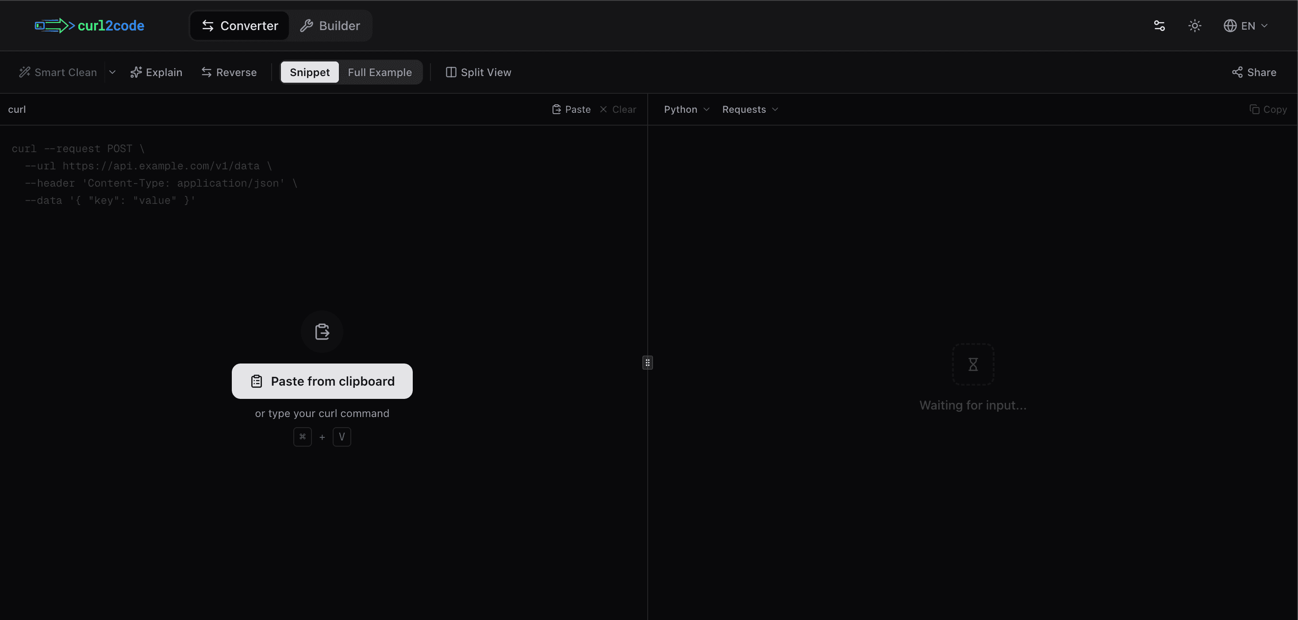Image resolution: width=1298 pixels, height=620 pixels.
Task: Click the clipboard paste icon above the hint text
Action: click(x=322, y=331)
